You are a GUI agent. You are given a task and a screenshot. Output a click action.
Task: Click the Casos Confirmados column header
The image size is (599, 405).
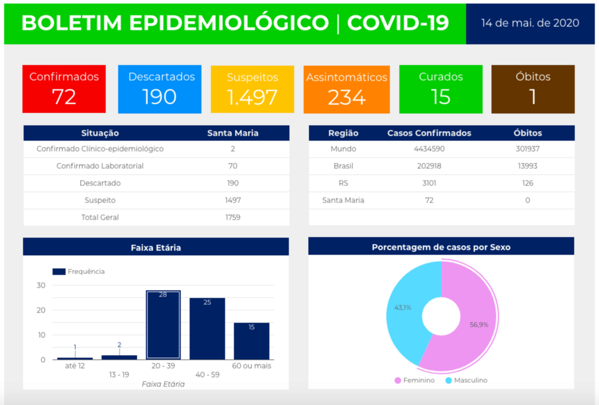coord(429,133)
